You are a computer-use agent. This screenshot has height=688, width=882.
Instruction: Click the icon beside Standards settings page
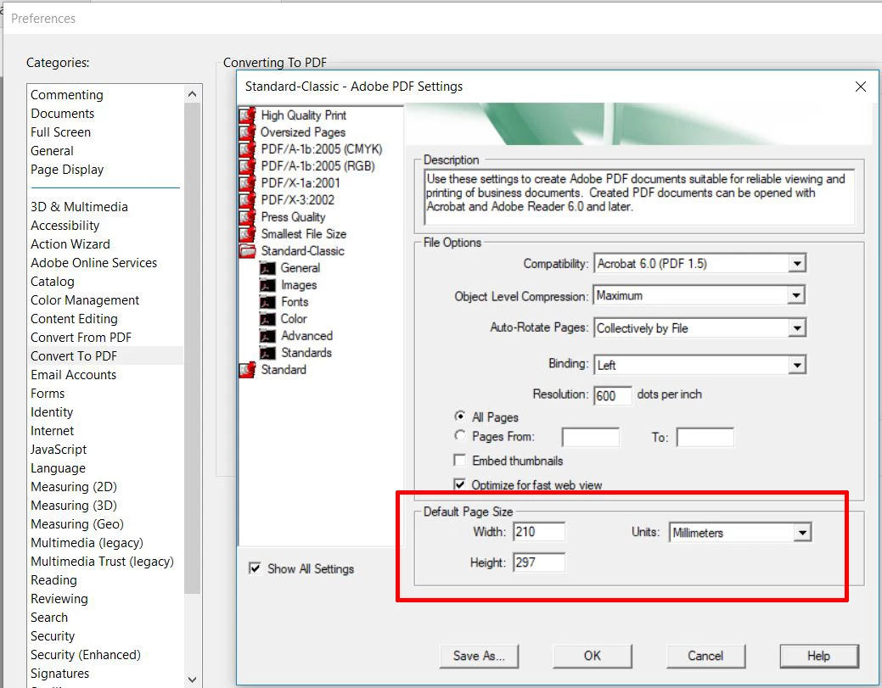tap(267, 352)
